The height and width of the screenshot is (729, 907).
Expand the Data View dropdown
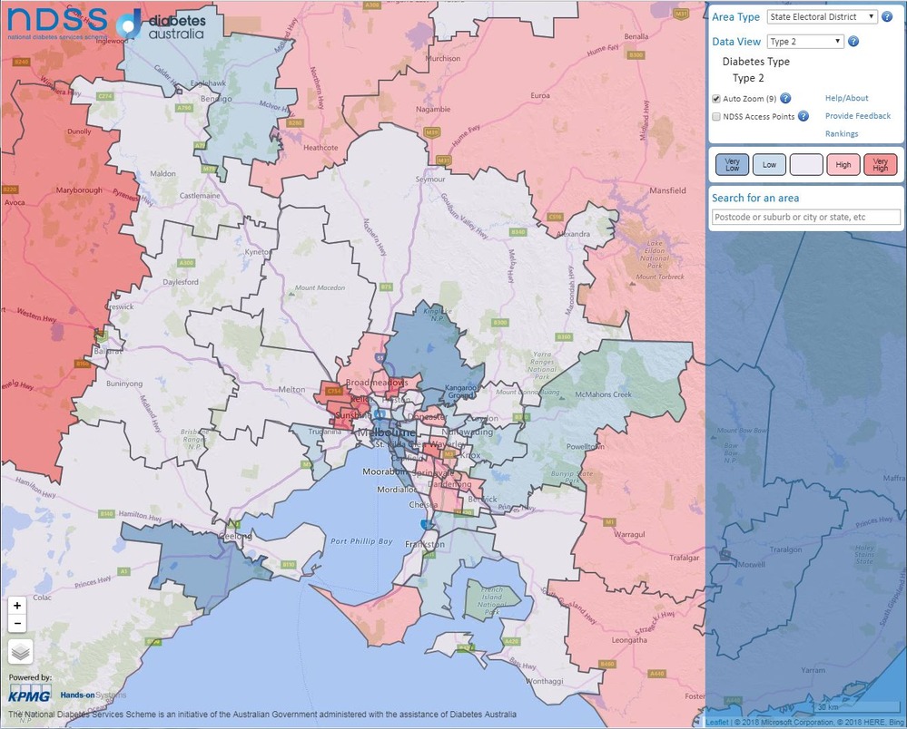[x=805, y=42]
